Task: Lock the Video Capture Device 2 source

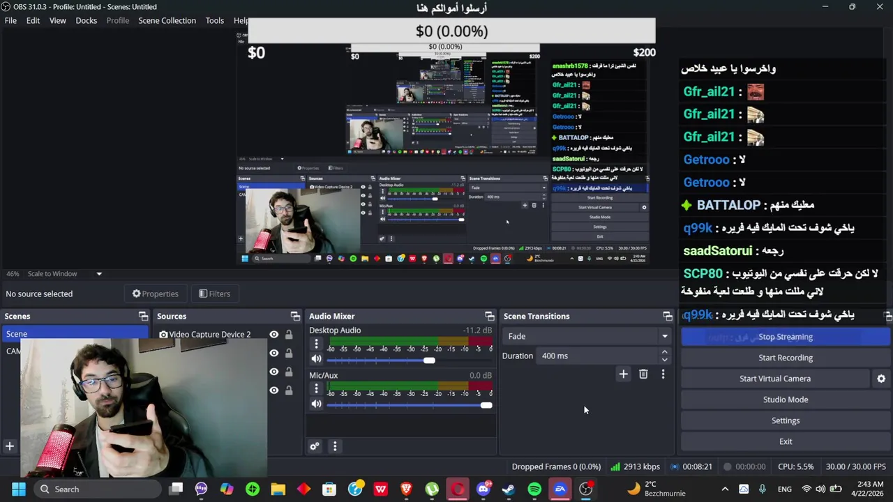Action: coord(289,335)
